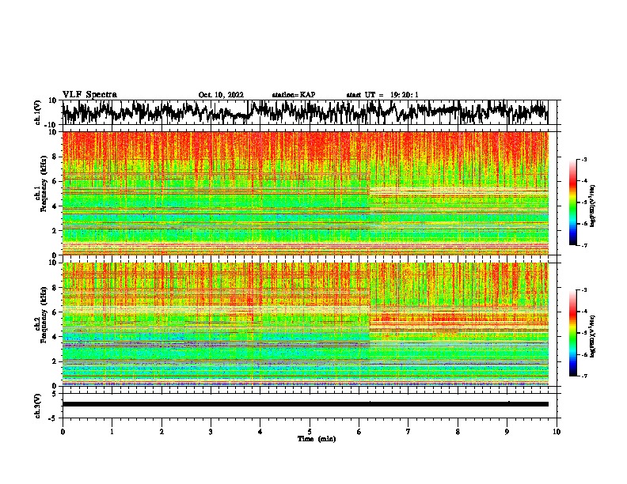
Task: Click the "4" kHz tick of ch.2 spectrogram
Action: [x=55, y=337]
